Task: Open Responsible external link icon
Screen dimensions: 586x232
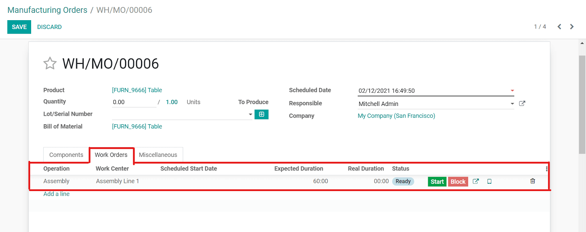Action: pos(522,104)
